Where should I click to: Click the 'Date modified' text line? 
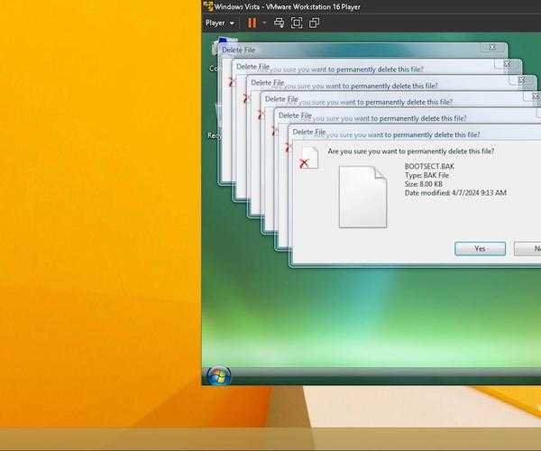click(x=455, y=193)
